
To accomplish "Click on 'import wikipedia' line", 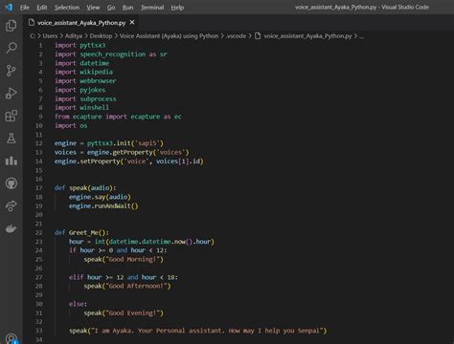I will (83, 72).
